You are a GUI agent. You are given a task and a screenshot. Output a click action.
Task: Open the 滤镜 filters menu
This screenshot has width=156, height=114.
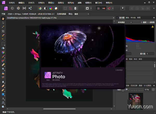pos(80,3)
